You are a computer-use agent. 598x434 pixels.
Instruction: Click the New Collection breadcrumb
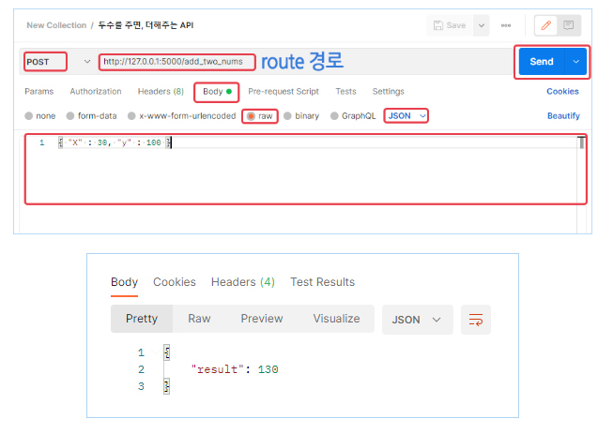(x=56, y=25)
